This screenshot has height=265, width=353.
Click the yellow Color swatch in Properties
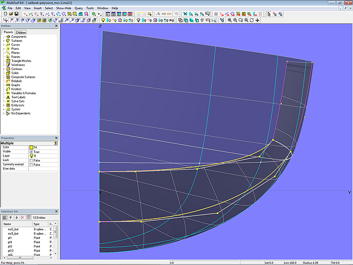tap(31, 147)
